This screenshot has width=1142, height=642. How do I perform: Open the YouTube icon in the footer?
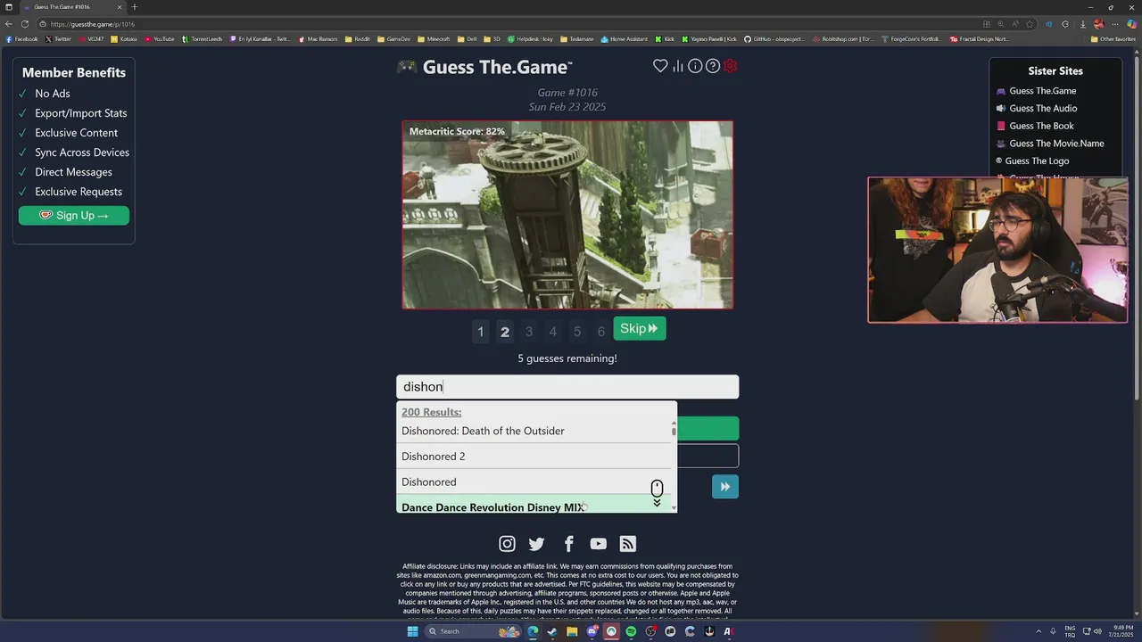coord(598,544)
